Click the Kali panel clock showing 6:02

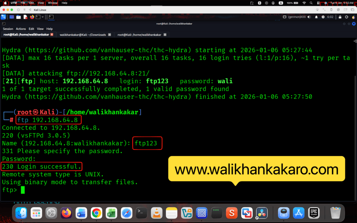pos(329,17)
